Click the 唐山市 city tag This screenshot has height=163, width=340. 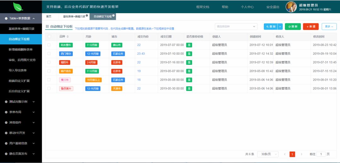(117, 45)
